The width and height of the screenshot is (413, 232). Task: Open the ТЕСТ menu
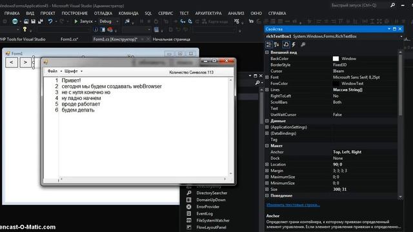(x=184, y=13)
